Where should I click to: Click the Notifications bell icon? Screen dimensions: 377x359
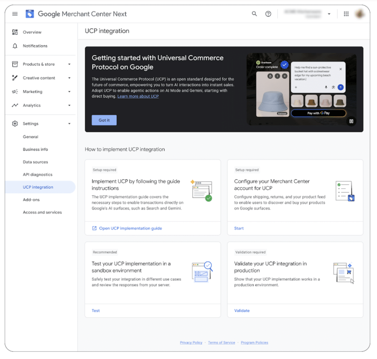(15, 46)
